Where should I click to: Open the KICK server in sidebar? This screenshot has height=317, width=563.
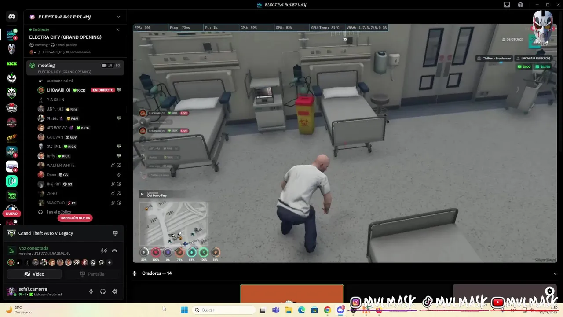click(12, 64)
